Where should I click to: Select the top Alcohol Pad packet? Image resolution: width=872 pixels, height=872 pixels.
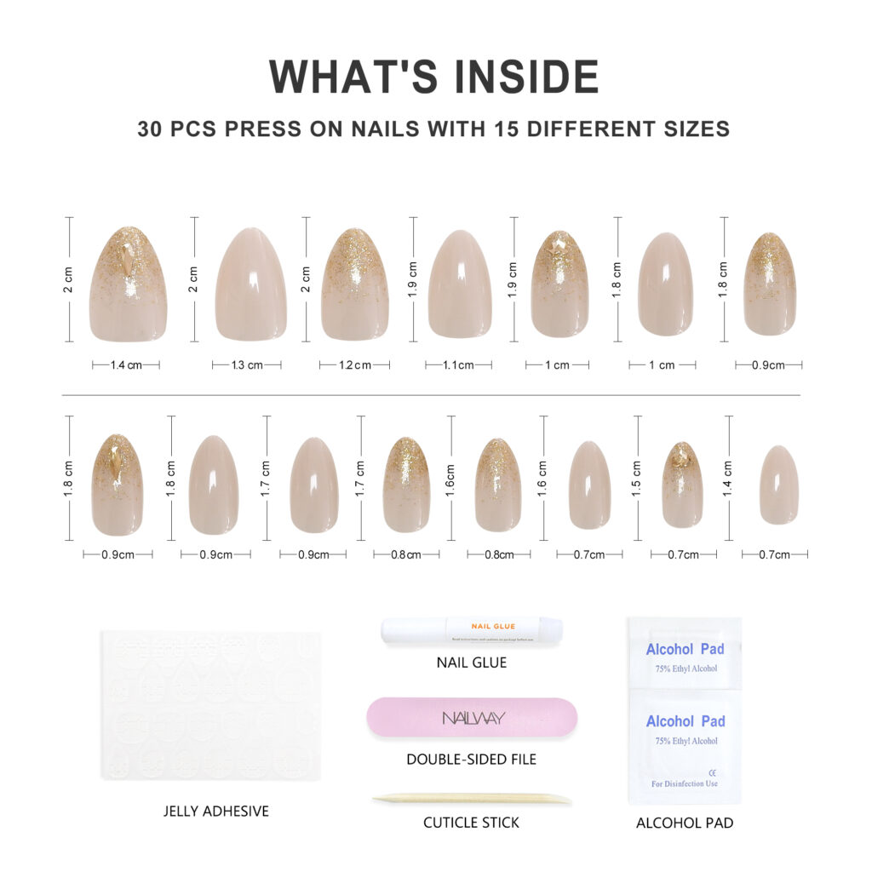point(685,653)
